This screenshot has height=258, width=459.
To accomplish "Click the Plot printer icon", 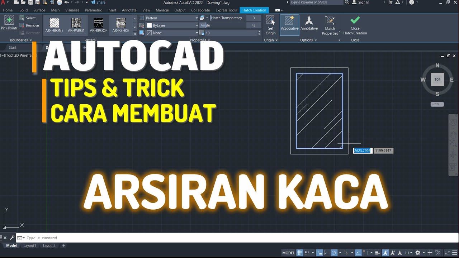I will coord(59,3).
